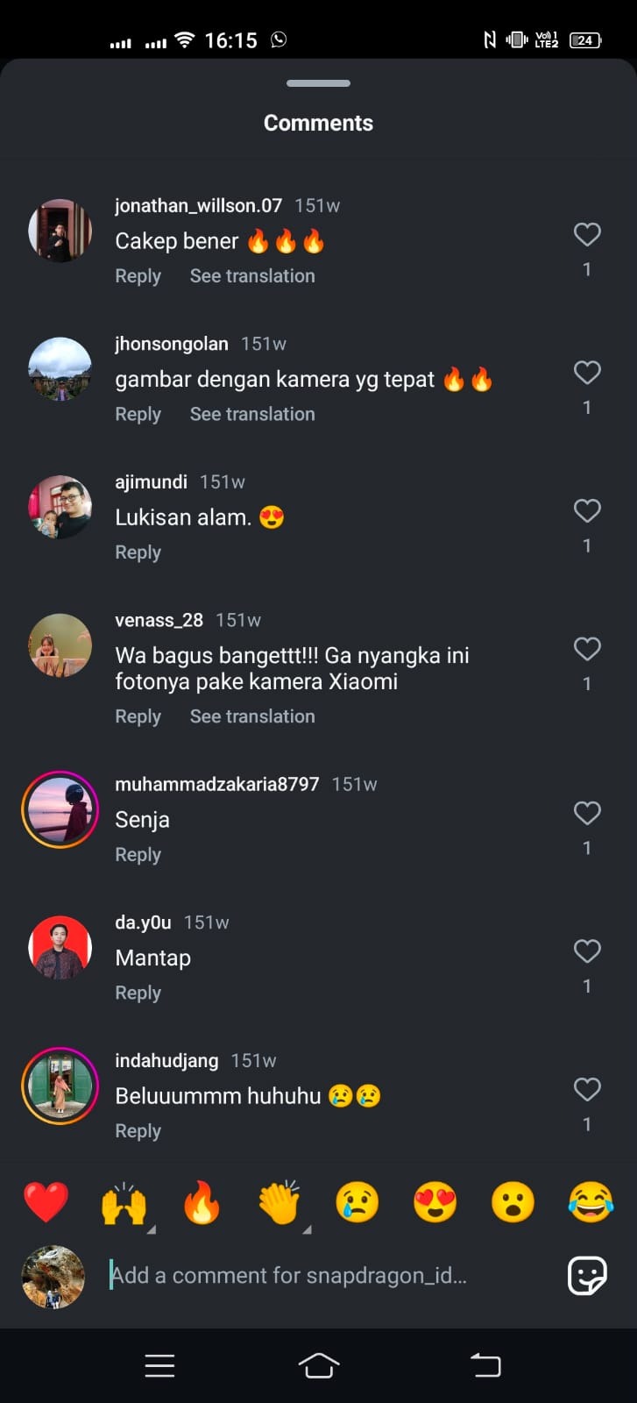This screenshot has width=637, height=1403.
Task: Open muhammadzakaria8797's story from the profile picture
Action: click(60, 809)
